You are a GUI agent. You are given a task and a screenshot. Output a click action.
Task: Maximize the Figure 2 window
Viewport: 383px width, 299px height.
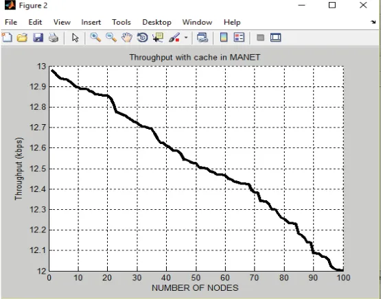tap(332, 5)
